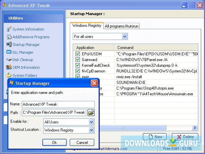Browse for path with the folder icon
The width and height of the screenshot is (205, 154).
[x=91, y=112]
